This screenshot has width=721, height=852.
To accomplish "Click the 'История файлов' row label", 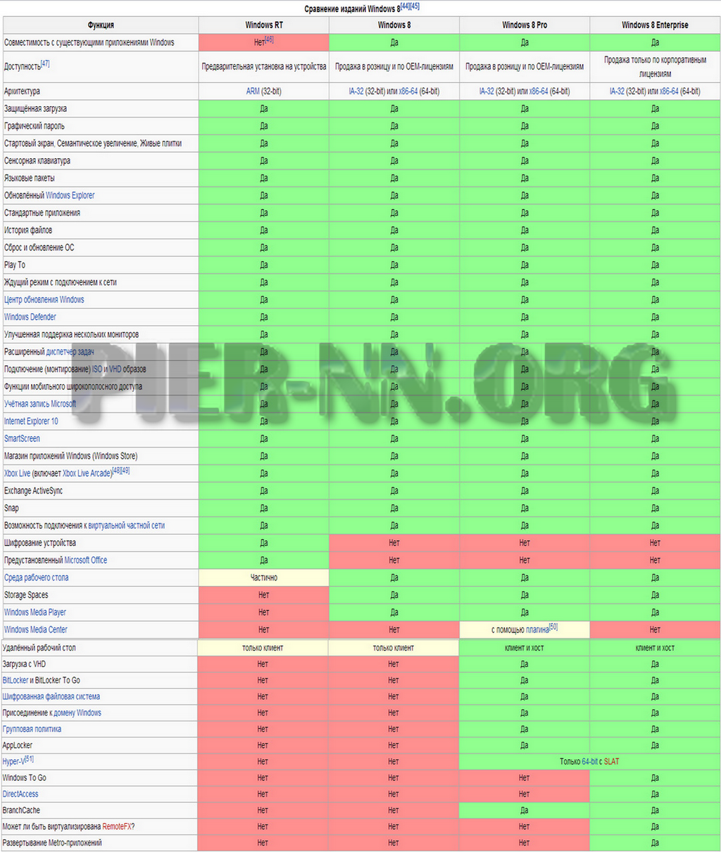I will pyautogui.click(x=28, y=231).
